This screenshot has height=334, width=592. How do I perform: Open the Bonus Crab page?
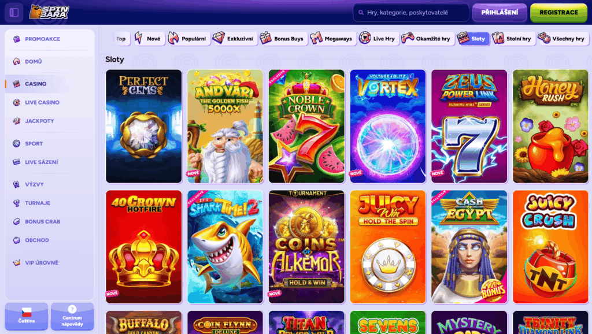pyautogui.click(x=50, y=221)
